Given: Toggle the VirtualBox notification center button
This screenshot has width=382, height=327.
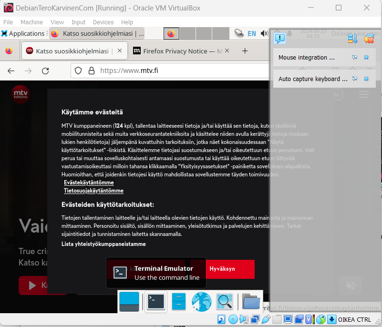Looking at the screenshot, I should [279, 39].
